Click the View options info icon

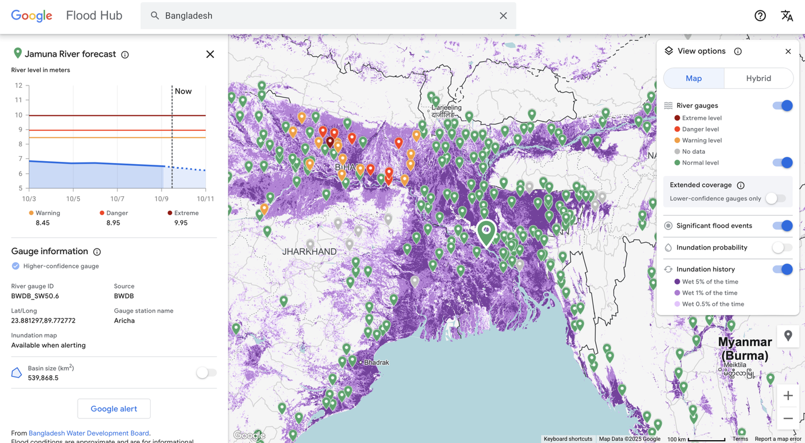(x=738, y=50)
